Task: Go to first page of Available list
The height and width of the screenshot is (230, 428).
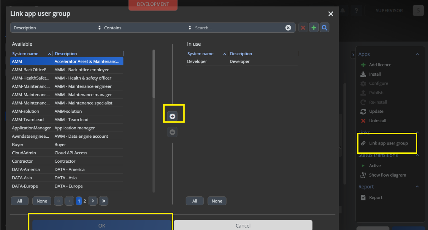Action: (x=58, y=201)
